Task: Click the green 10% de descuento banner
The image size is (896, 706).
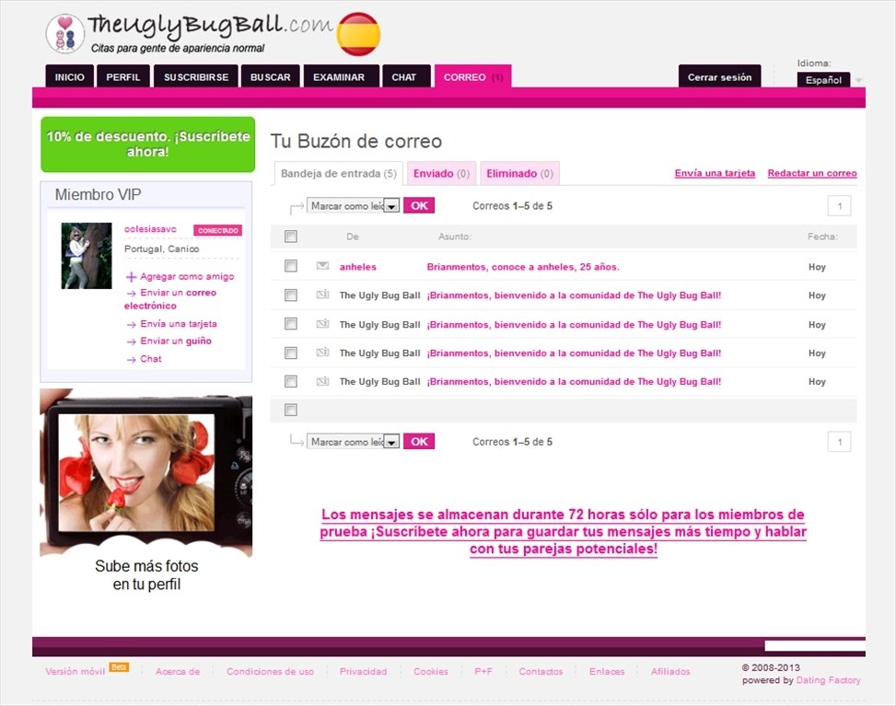Action: (x=148, y=144)
